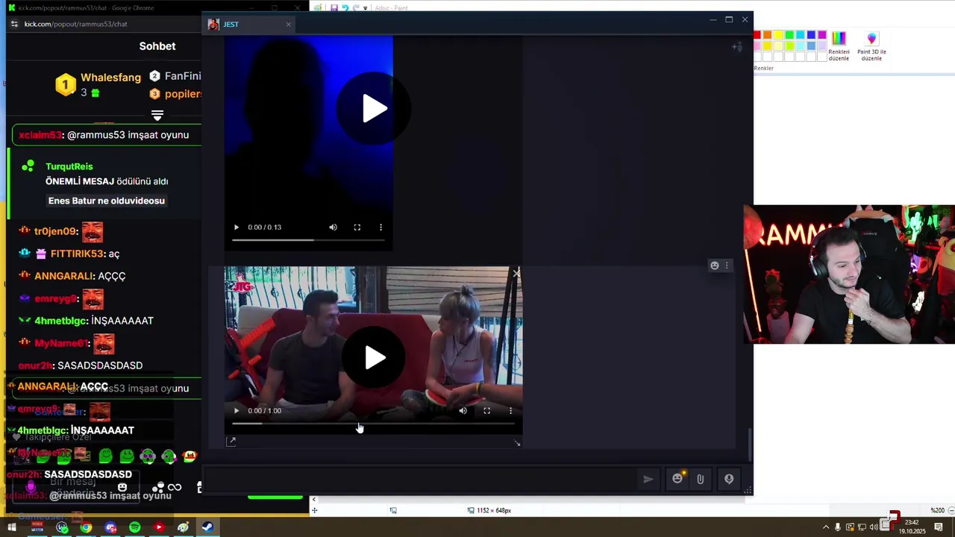The image size is (955, 537).
Task: Click Paint's save icon in title bar
Action: tap(334, 7)
